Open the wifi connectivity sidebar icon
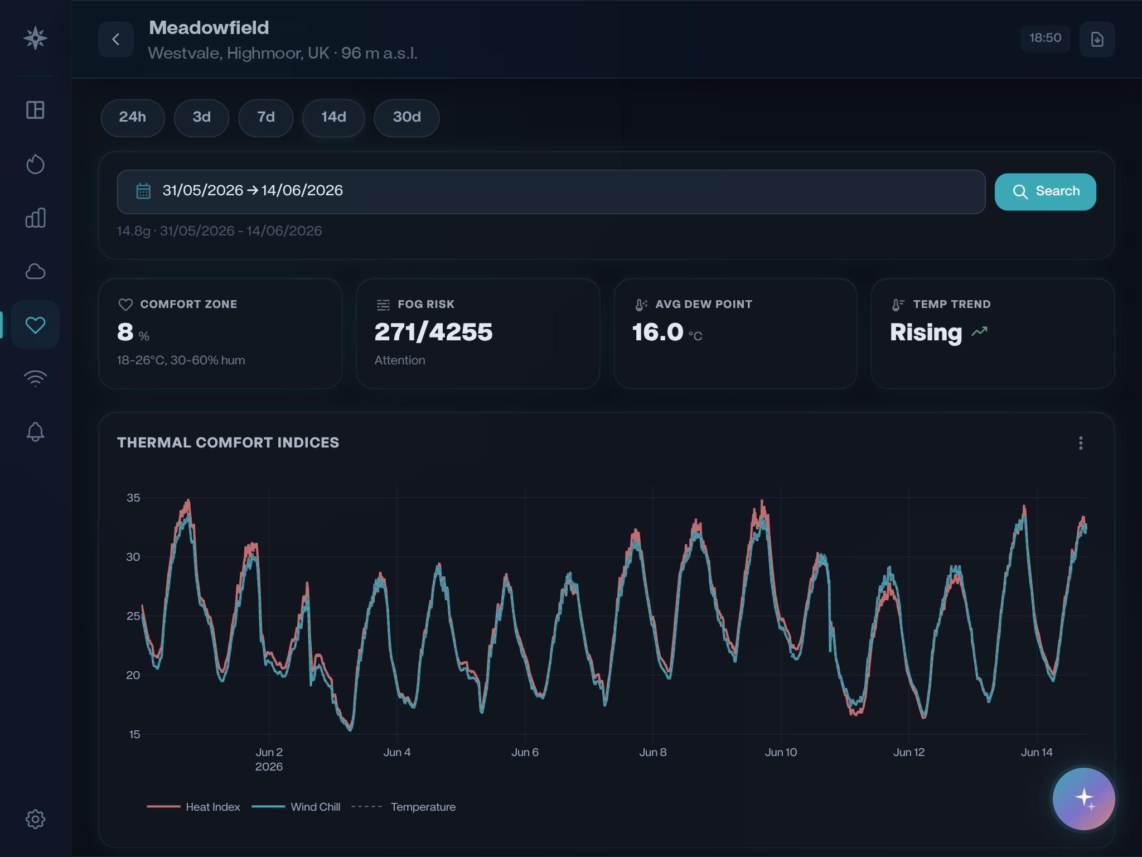This screenshot has height=857, width=1142. click(x=35, y=378)
